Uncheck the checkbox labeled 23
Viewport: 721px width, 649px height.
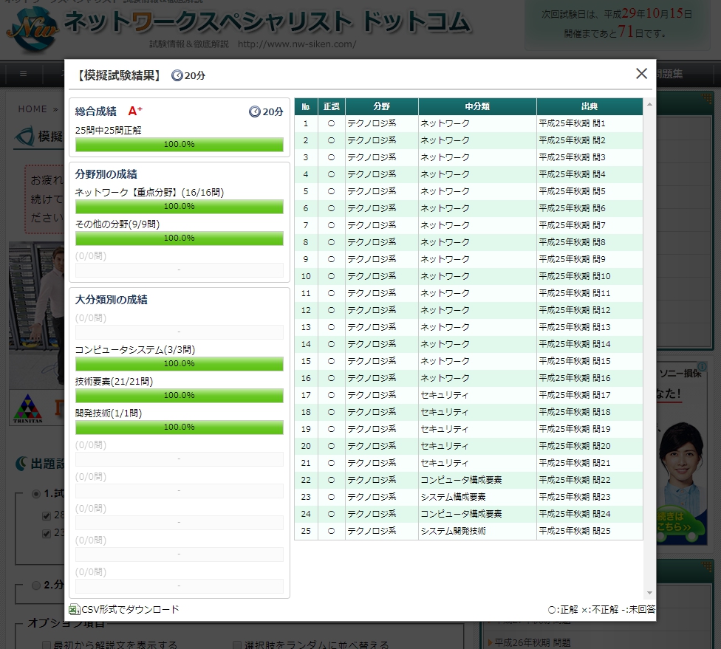pyautogui.click(x=47, y=534)
